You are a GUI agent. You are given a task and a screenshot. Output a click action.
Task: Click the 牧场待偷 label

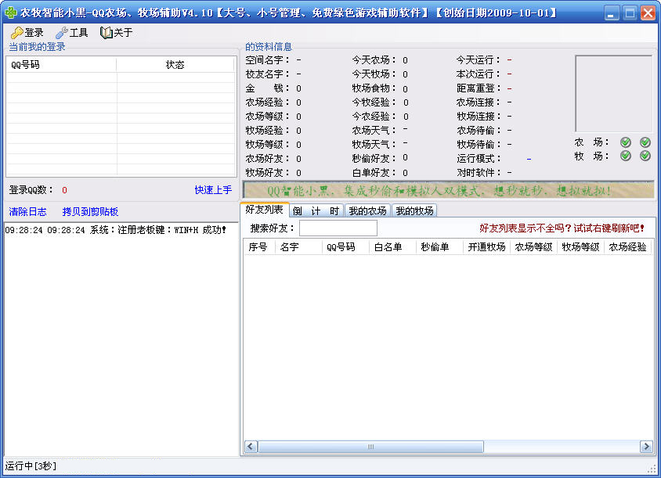click(479, 145)
